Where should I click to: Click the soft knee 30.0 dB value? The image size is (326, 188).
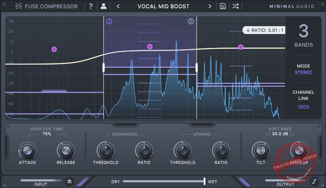(x=280, y=134)
